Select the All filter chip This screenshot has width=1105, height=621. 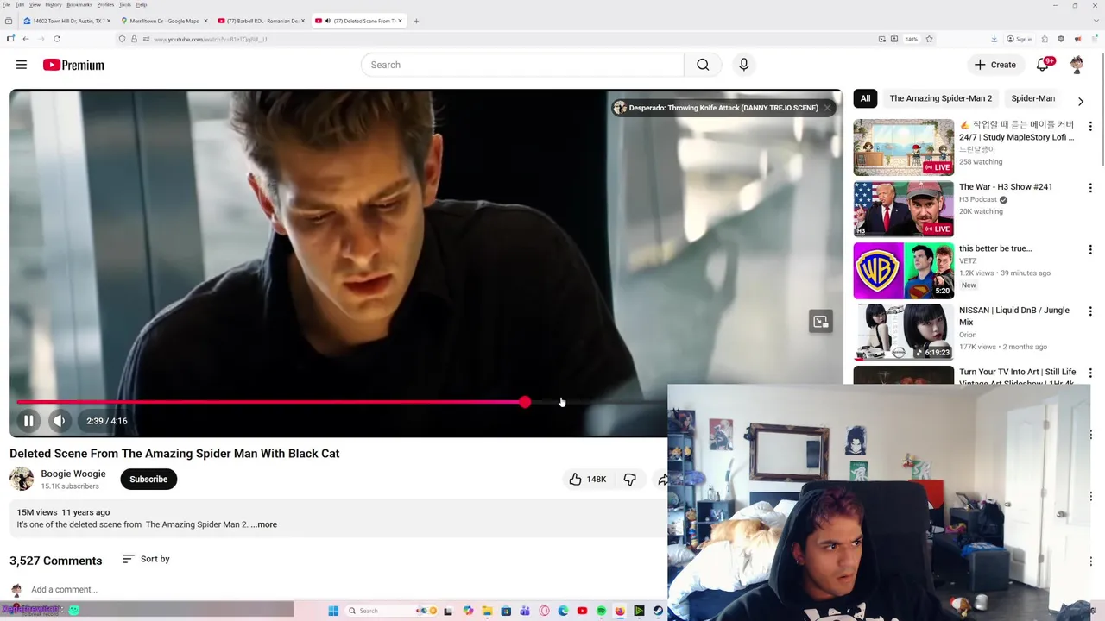865,98
